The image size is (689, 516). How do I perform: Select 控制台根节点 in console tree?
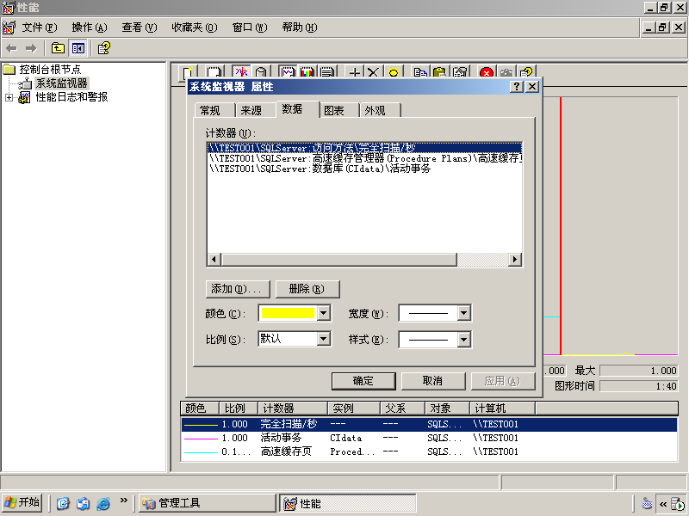(50, 70)
